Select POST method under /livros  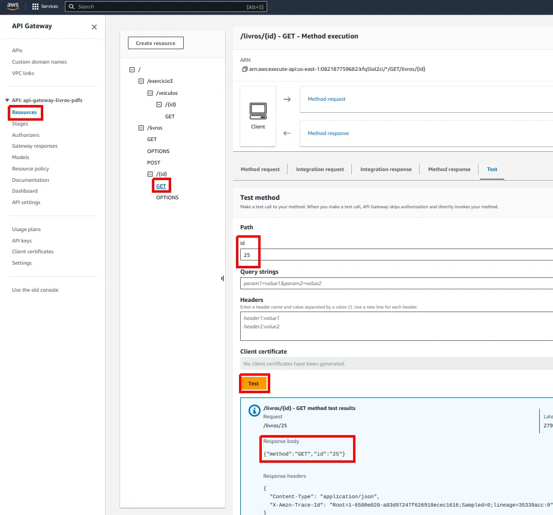[154, 163]
